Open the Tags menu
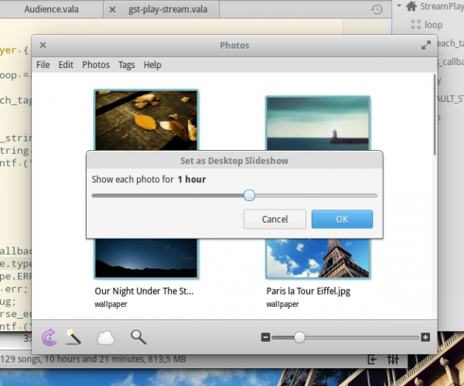The width and height of the screenshot is (464, 386). coord(127,65)
